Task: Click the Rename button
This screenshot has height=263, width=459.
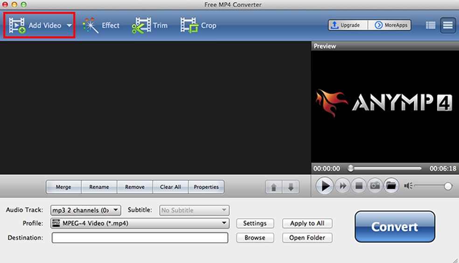Action: (x=99, y=187)
